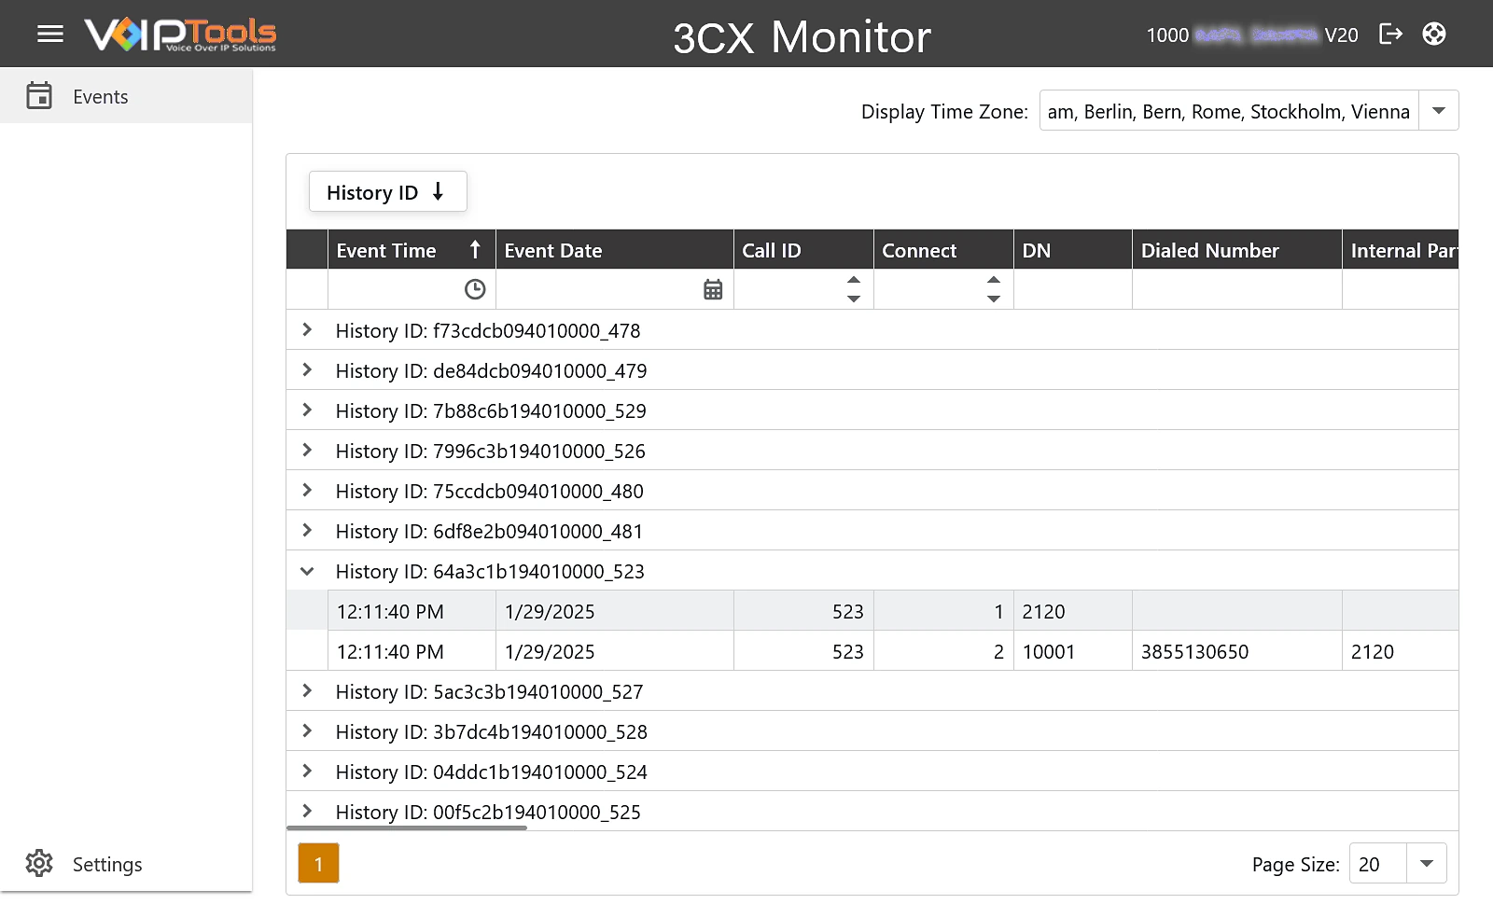Click the Connect column header

coord(943,250)
